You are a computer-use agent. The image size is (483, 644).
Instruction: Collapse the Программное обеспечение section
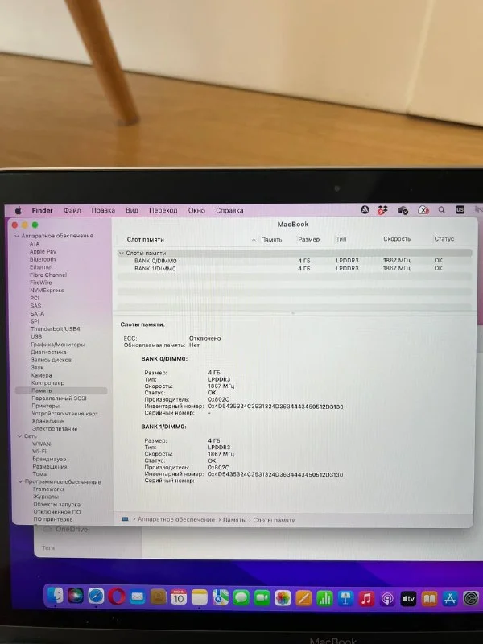pyautogui.click(x=20, y=481)
